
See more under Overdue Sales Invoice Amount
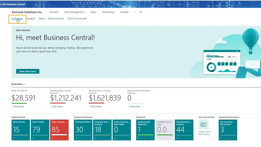coord(56,106)
